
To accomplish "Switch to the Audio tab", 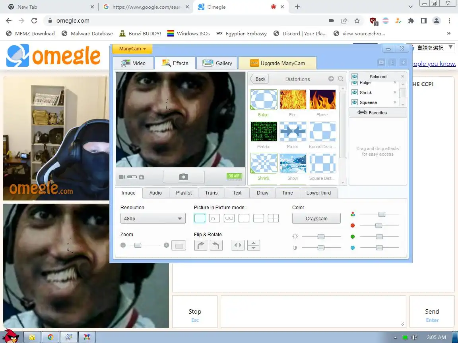I will coord(155,193).
